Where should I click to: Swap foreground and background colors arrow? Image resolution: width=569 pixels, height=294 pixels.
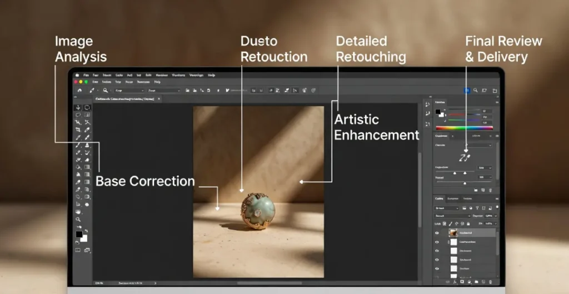click(86, 231)
